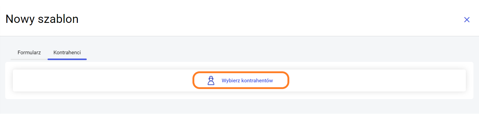
Task: Go to the Formularz tab label
Action: 29,52
